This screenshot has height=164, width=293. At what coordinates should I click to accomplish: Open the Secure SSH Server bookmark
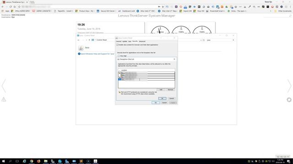pyautogui.click(x=106, y=11)
